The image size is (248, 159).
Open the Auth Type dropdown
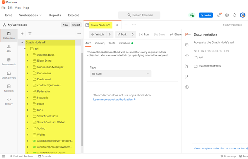[120, 74]
